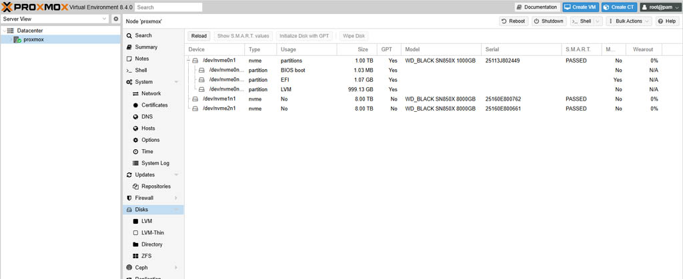Open the LVM menu entry
The width and height of the screenshot is (683, 279).
point(153,221)
